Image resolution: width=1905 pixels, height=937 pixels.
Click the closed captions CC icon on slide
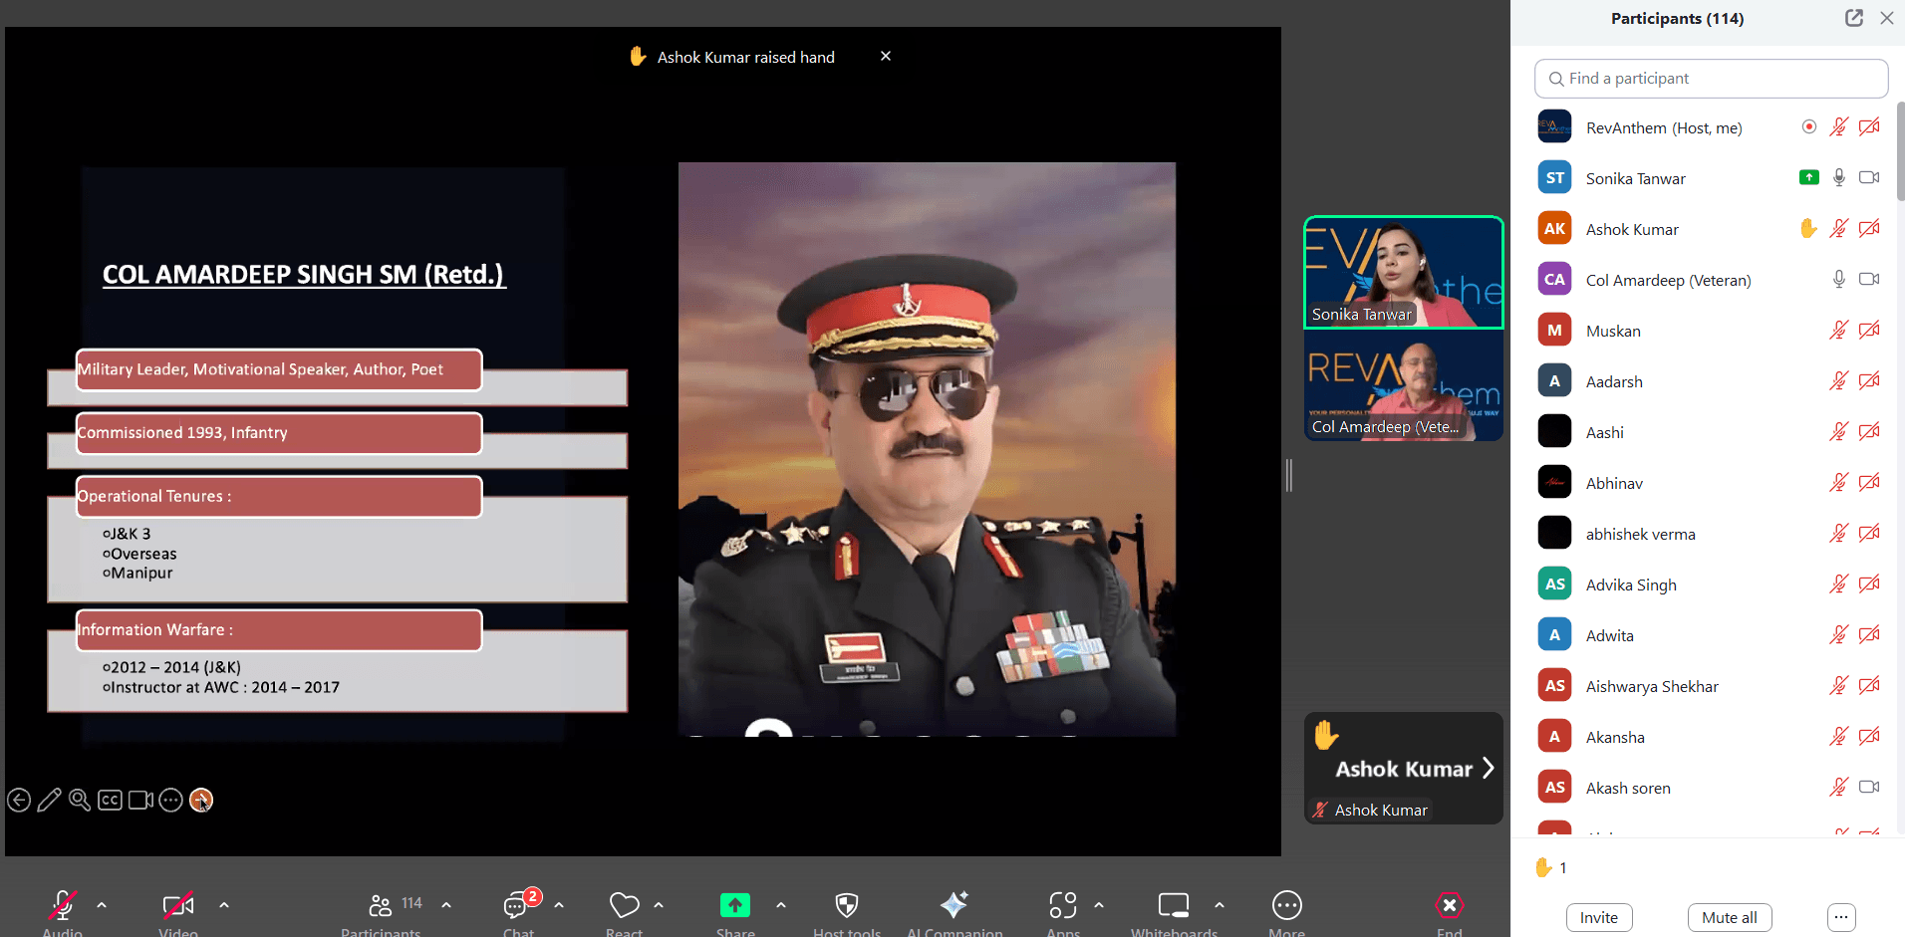coord(110,800)
